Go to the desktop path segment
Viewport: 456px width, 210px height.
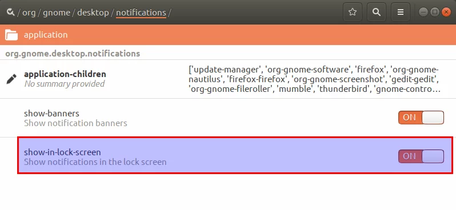point(93,13)
